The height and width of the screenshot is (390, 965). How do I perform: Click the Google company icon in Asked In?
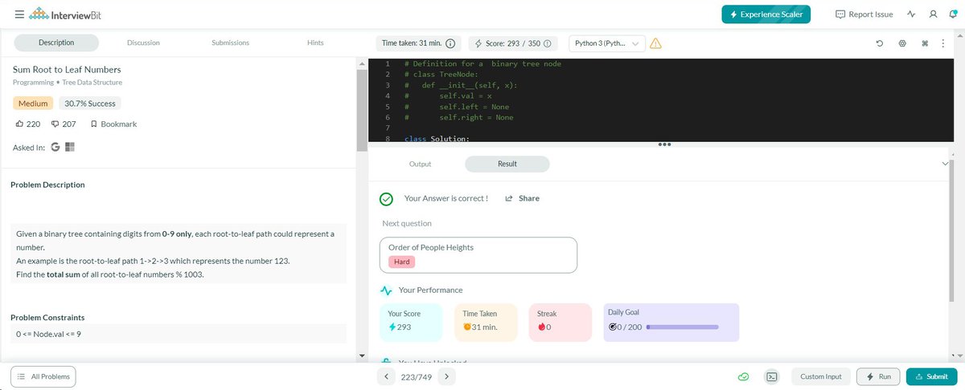pyautogui.click(x=55, y=148)
